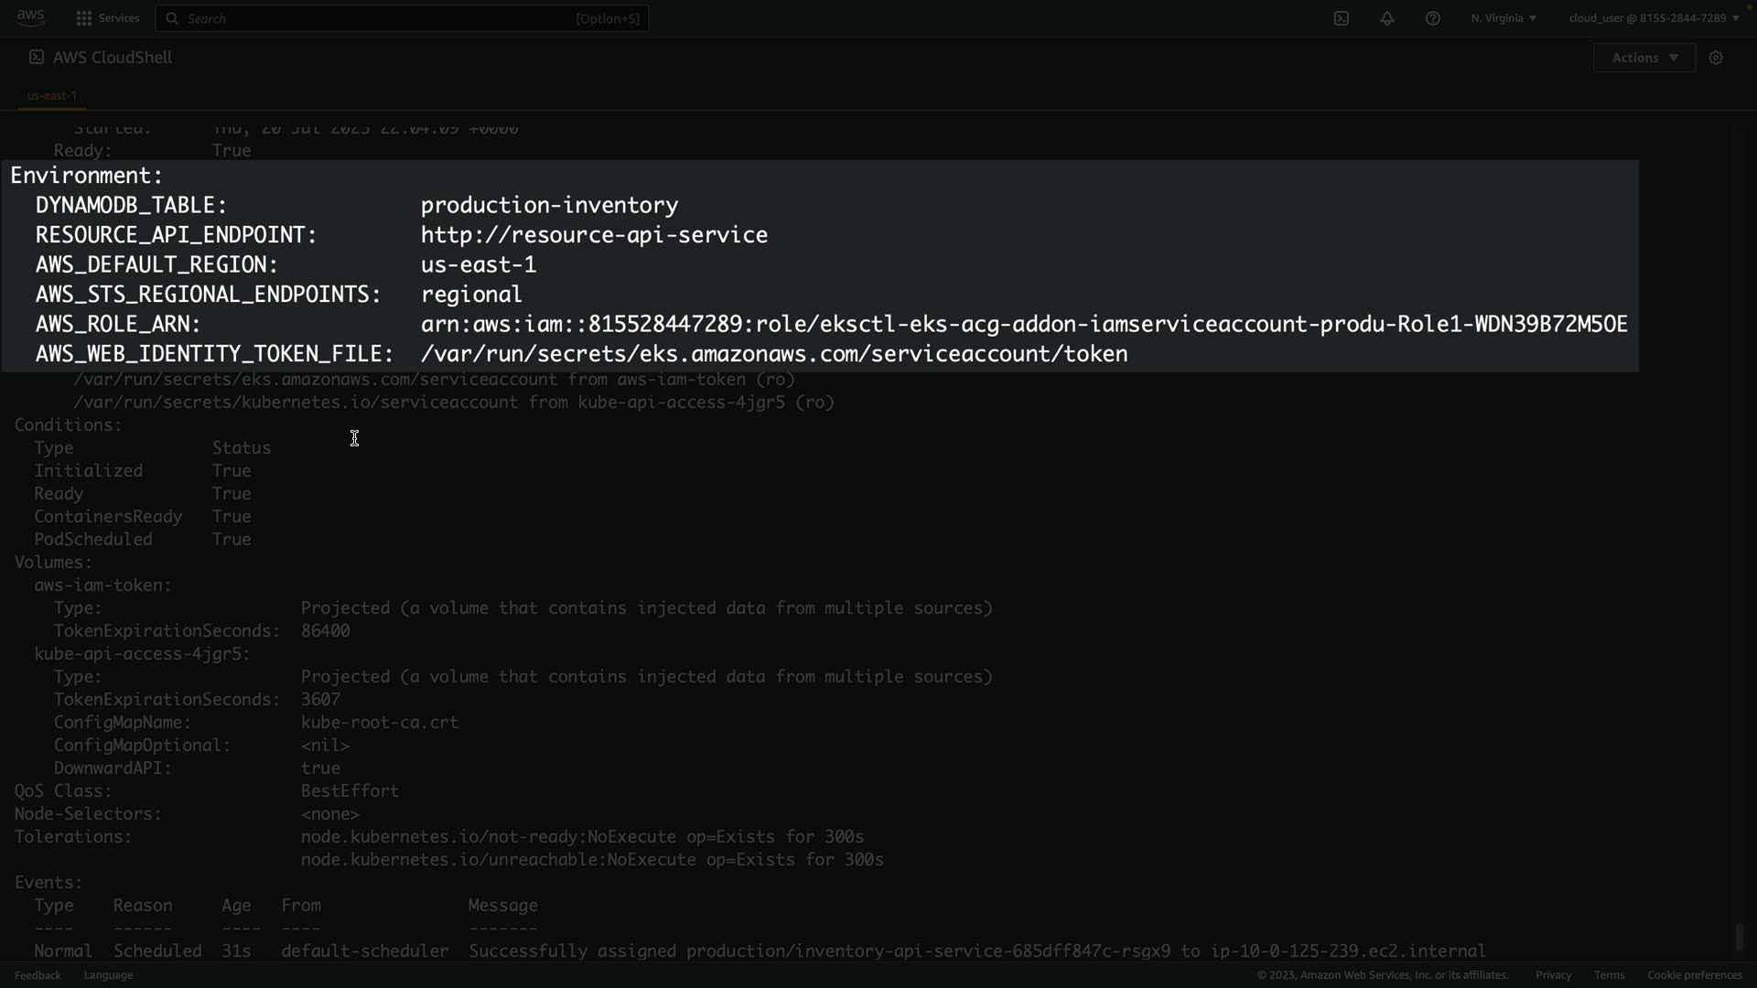Click the AWS_ROLE_ARN value in the terminal
Screen dimensions: 1757x988
coord(1023,325)
